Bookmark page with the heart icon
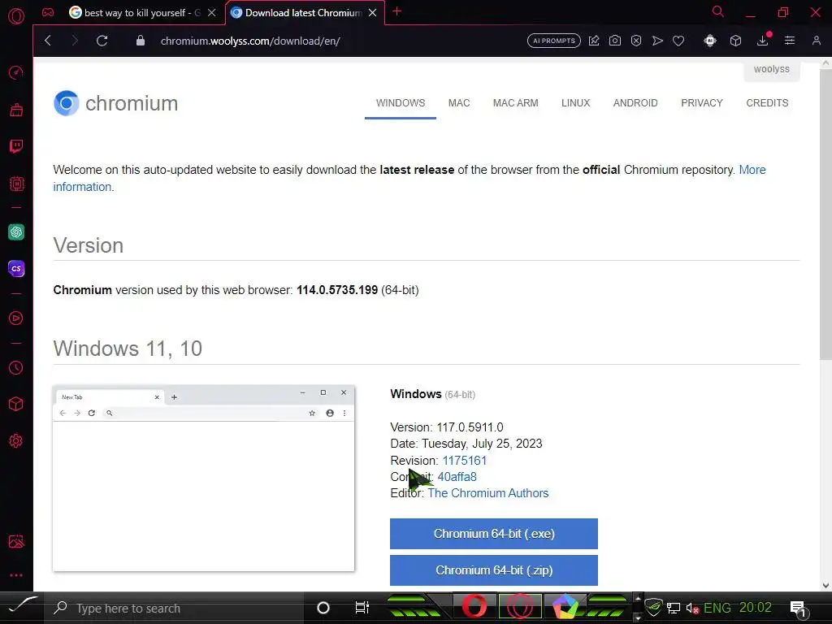 (678, 41)
